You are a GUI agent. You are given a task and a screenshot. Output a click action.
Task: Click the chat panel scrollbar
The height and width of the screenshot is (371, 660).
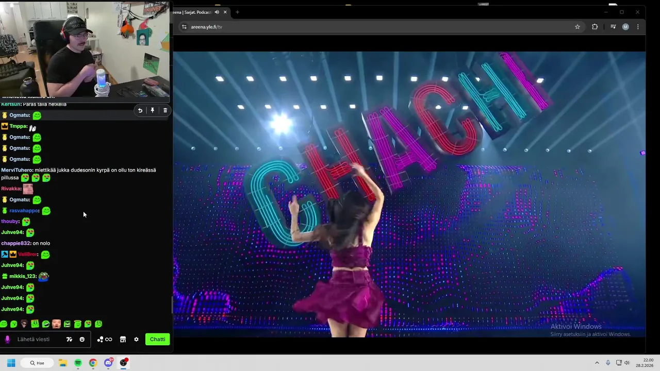pos(172,305)
